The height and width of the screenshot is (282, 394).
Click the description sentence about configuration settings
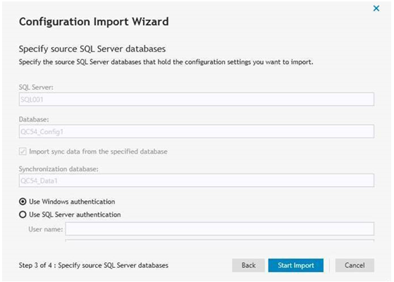pos(166,62)
